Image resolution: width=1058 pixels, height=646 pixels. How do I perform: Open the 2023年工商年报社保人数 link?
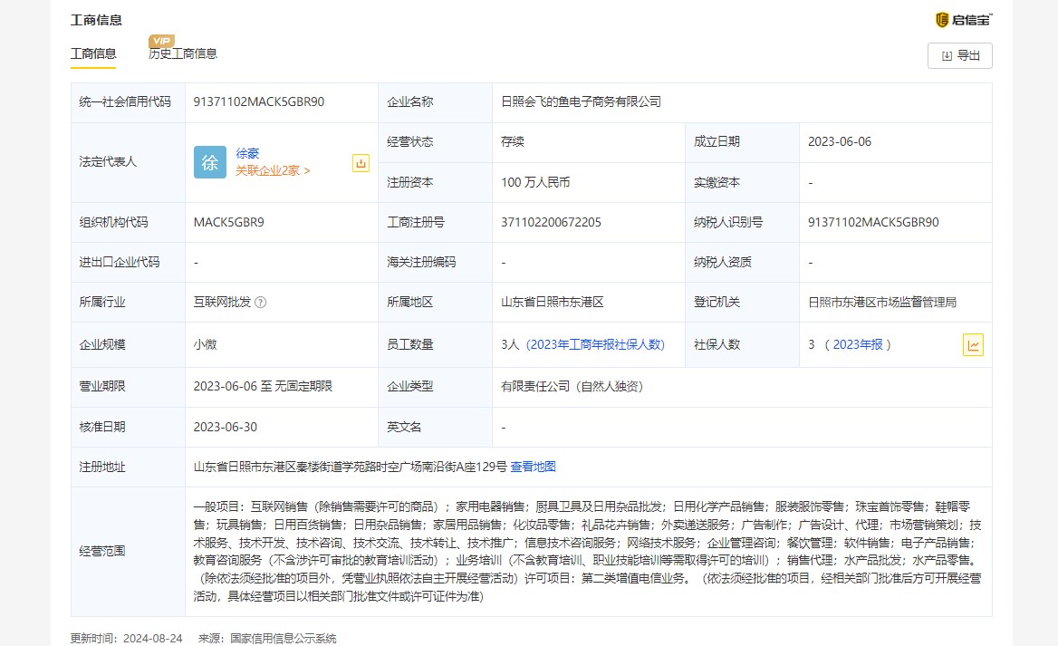(x=595, y=344)
